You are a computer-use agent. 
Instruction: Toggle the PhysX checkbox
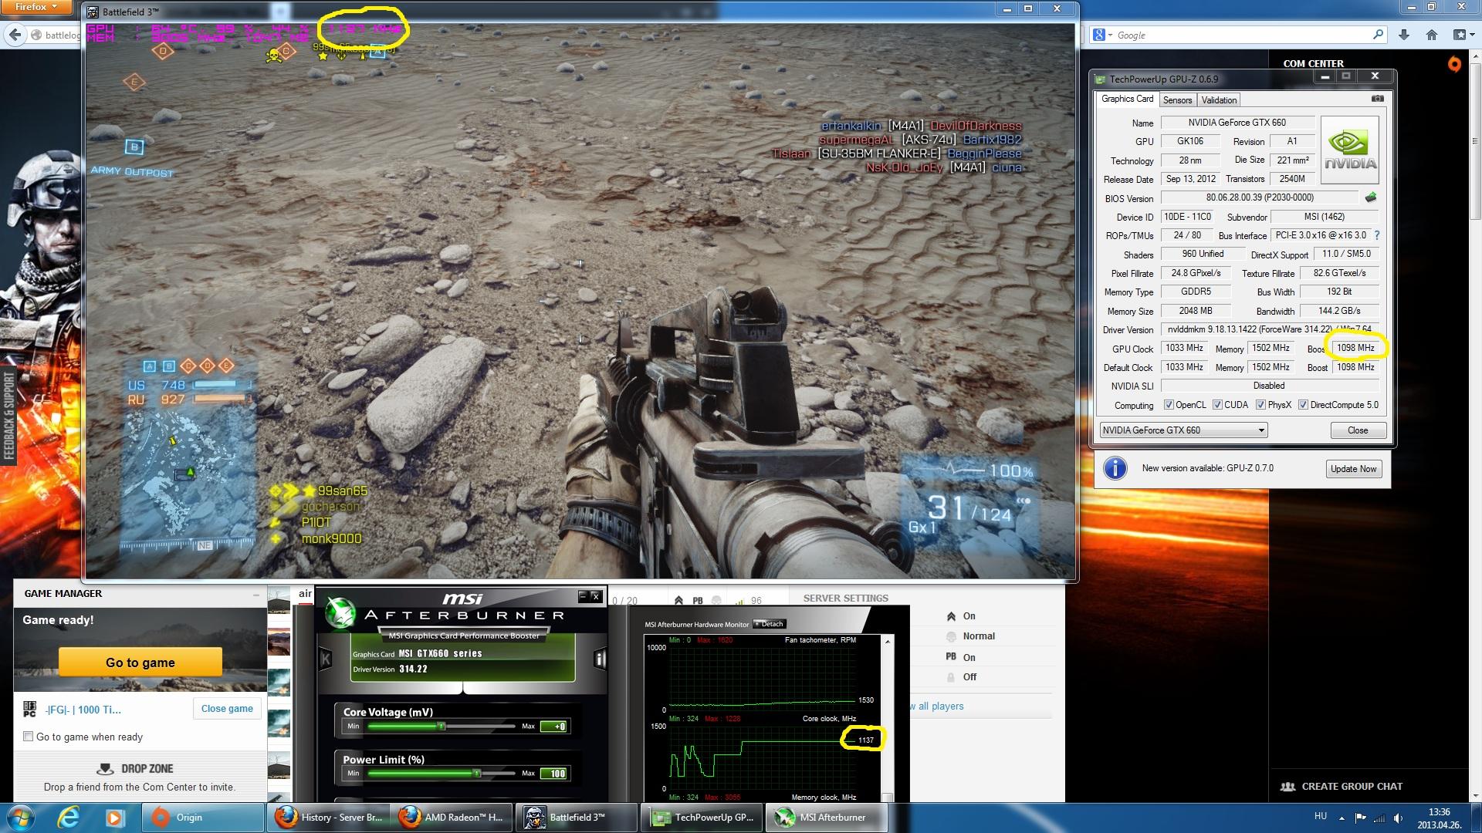pyautogui.click(x=1260, y=405)
